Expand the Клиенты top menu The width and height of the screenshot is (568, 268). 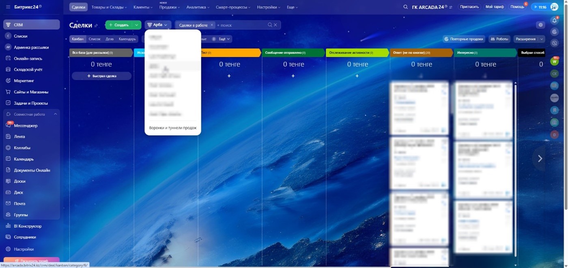(x=143, y=7)
